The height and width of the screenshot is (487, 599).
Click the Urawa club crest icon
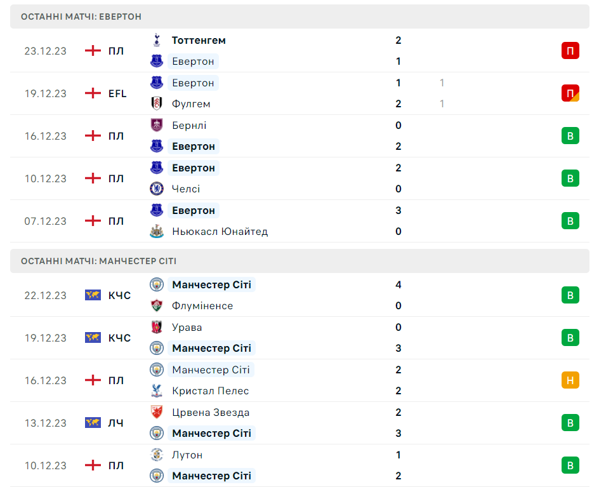(156, 327)
